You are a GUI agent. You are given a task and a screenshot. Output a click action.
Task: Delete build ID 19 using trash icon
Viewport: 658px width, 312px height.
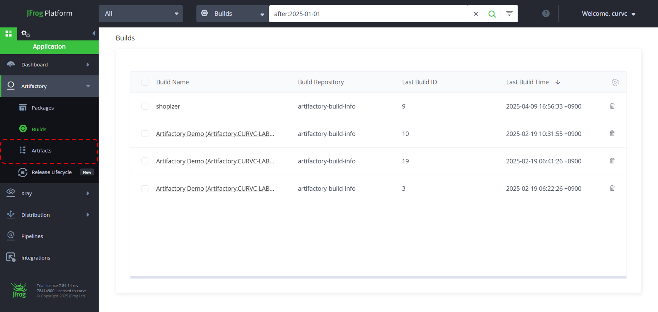coord(612,161)
